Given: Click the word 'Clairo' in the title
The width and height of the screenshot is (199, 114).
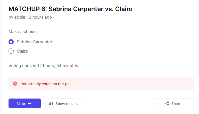Looking at the screenshot, I should [x=124, y=9].
